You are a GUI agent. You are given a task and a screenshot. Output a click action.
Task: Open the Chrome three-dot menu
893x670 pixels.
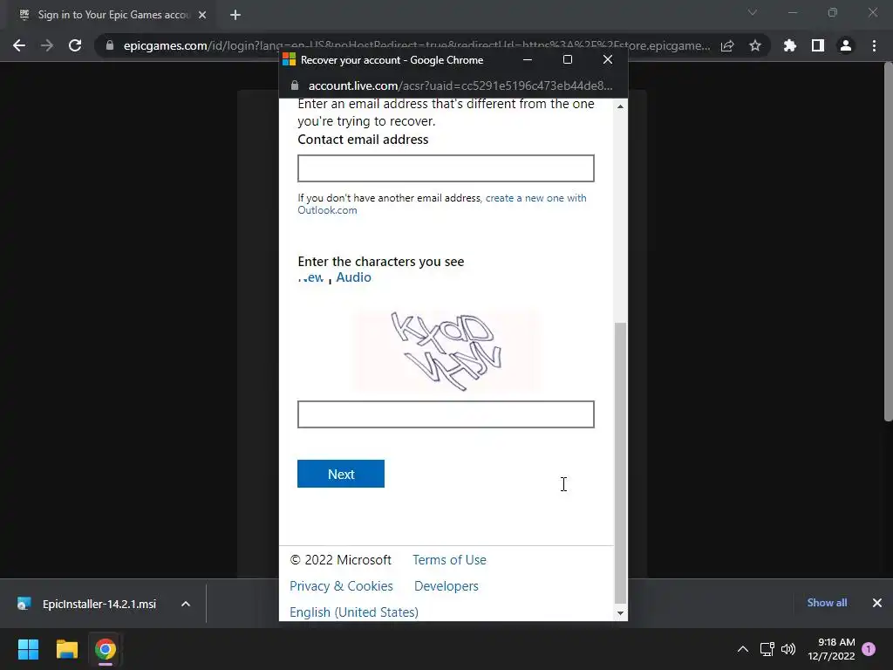(874, 45)
